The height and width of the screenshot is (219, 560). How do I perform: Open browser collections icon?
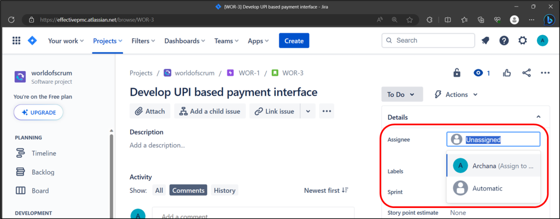point(481,20)
